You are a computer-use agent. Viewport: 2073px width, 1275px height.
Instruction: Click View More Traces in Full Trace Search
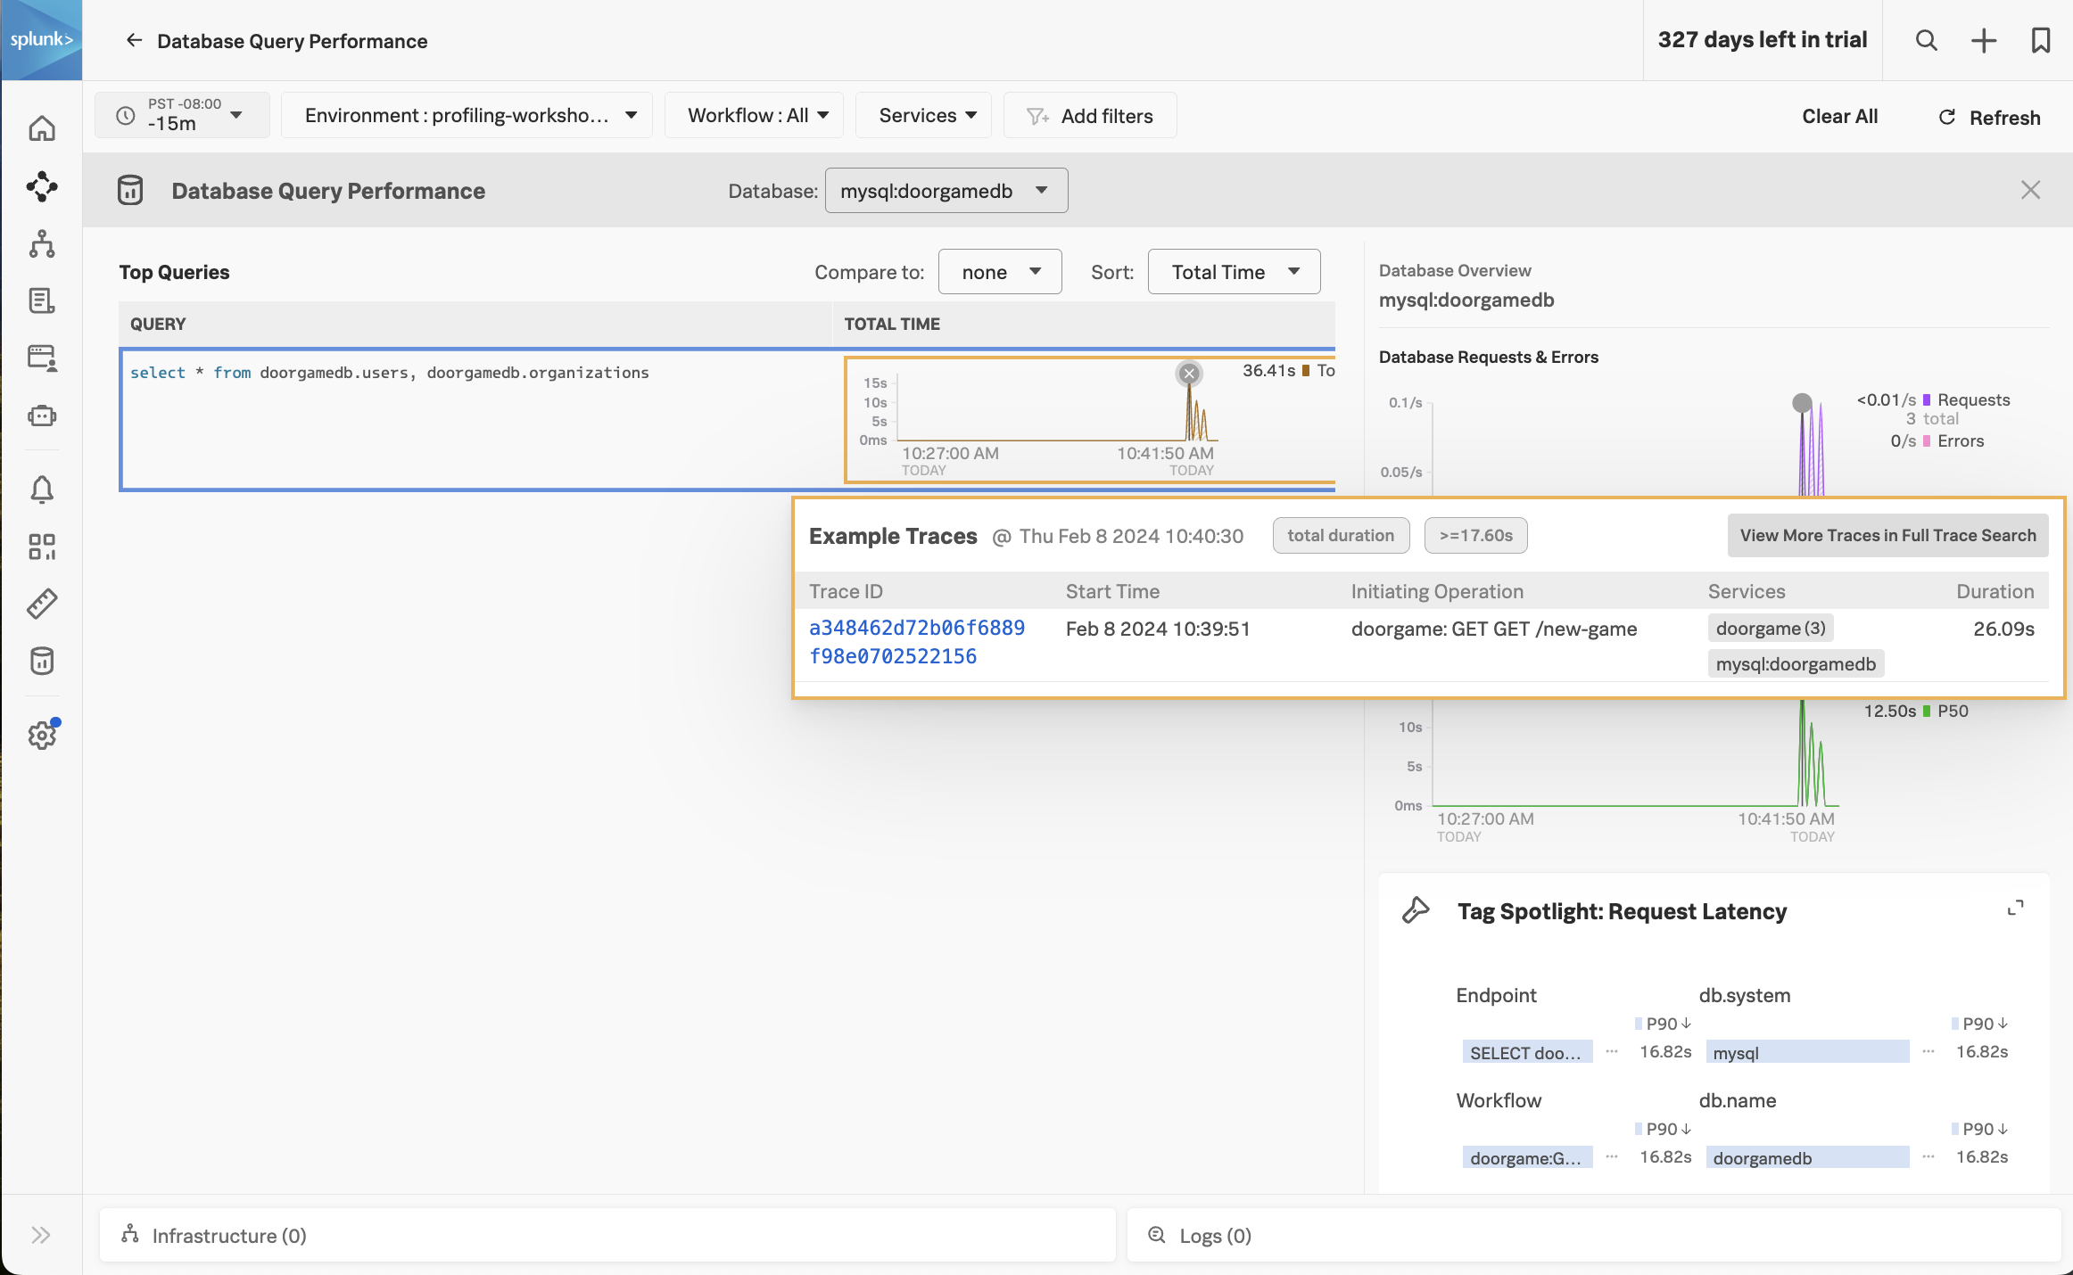(x=1887, y=535)
